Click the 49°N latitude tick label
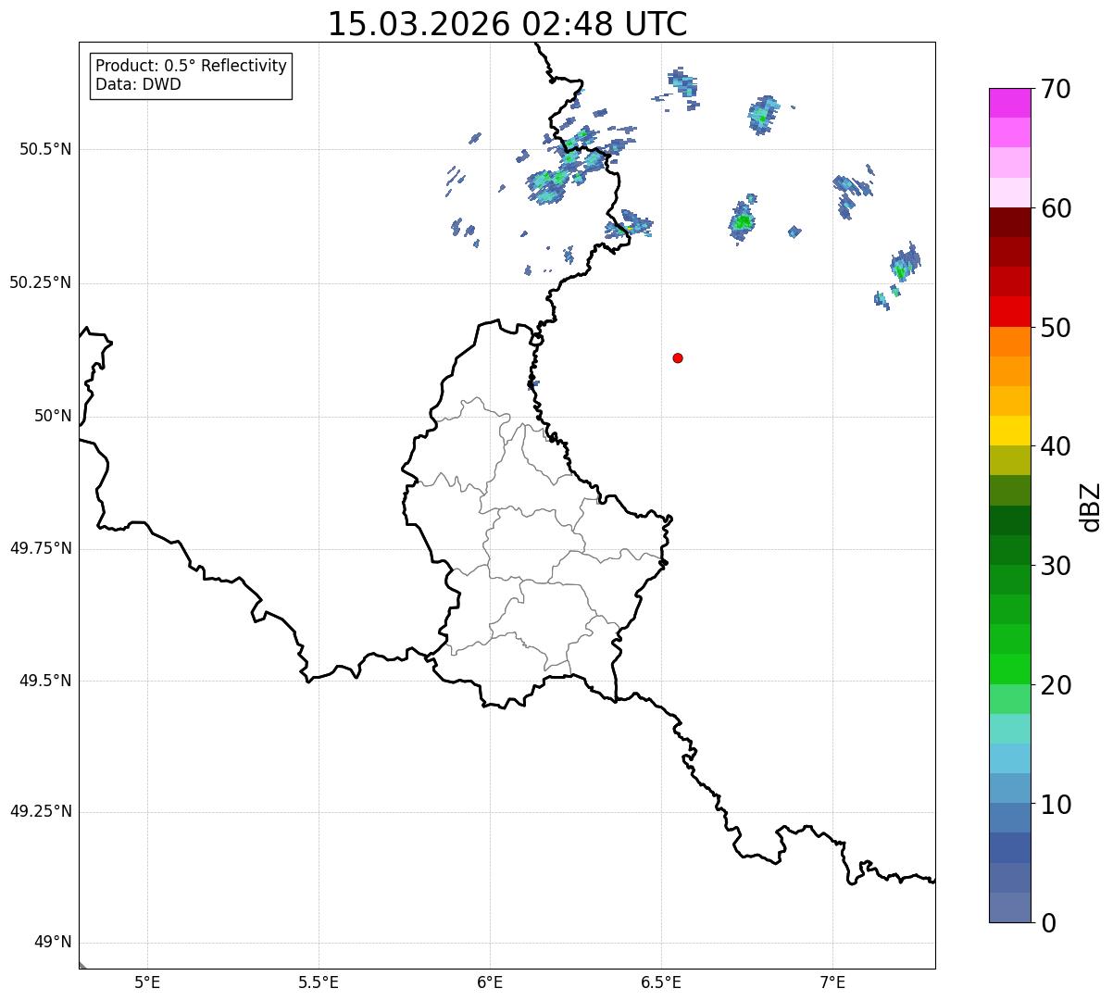The image size is (1113, 1001). (53, 943)
